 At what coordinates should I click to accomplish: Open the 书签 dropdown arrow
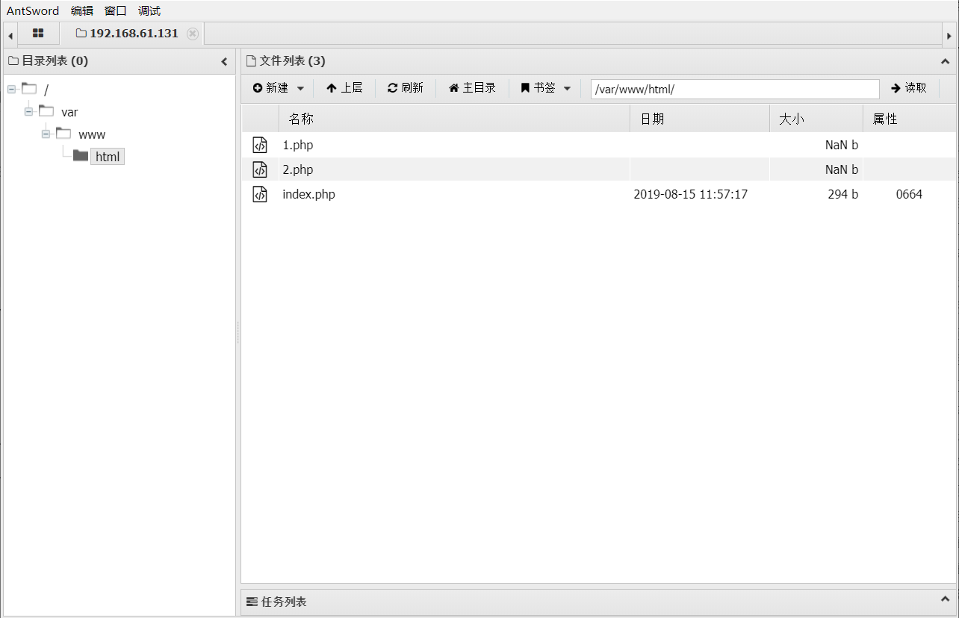coord(567,88)
